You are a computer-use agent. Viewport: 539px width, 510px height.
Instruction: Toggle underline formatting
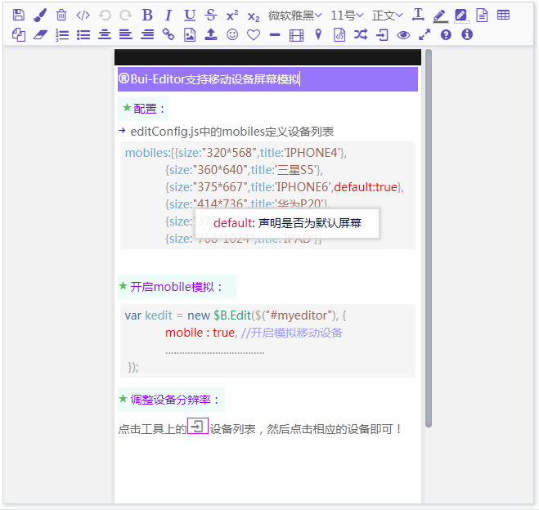coord(190,15)
